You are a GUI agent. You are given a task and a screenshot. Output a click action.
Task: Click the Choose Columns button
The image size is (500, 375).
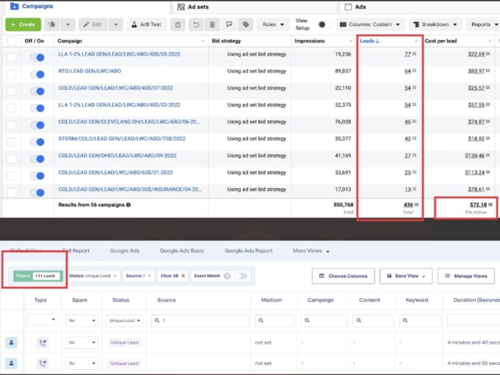tap(343, 276)
